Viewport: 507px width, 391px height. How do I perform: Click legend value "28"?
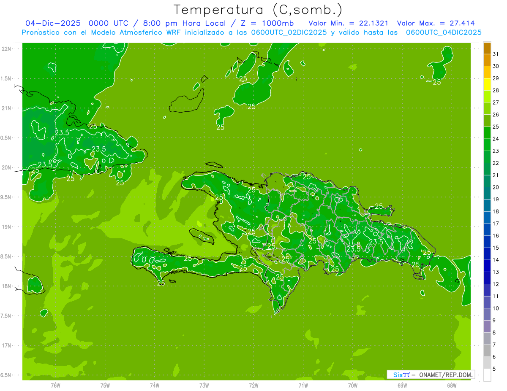tap(496, 90)
